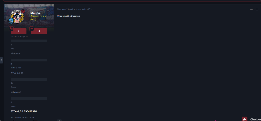Click Maupa's avatar image
The height and width of the screenshot is (121, 261).
pos(17,17)
